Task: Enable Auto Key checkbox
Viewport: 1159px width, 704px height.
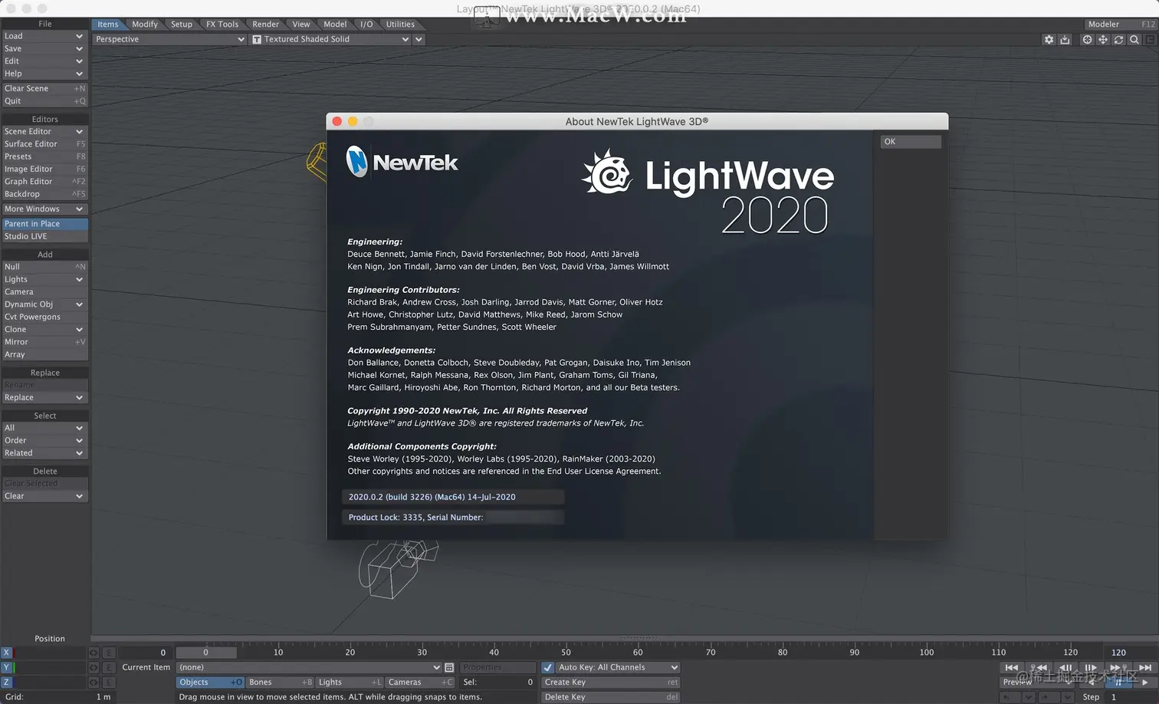Action: 547,667
